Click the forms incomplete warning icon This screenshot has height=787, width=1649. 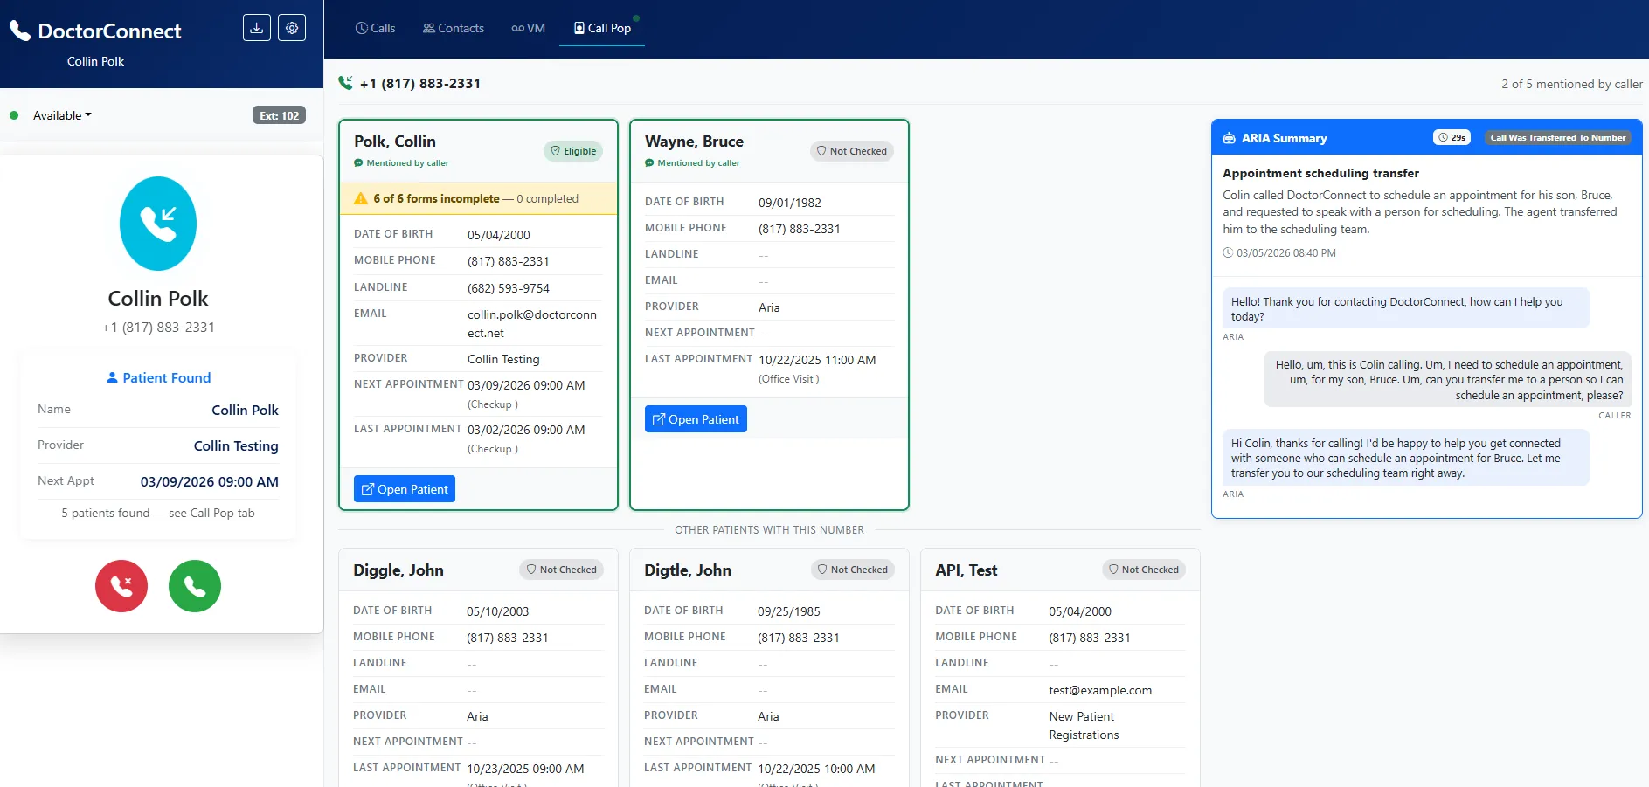coord(361,198)
